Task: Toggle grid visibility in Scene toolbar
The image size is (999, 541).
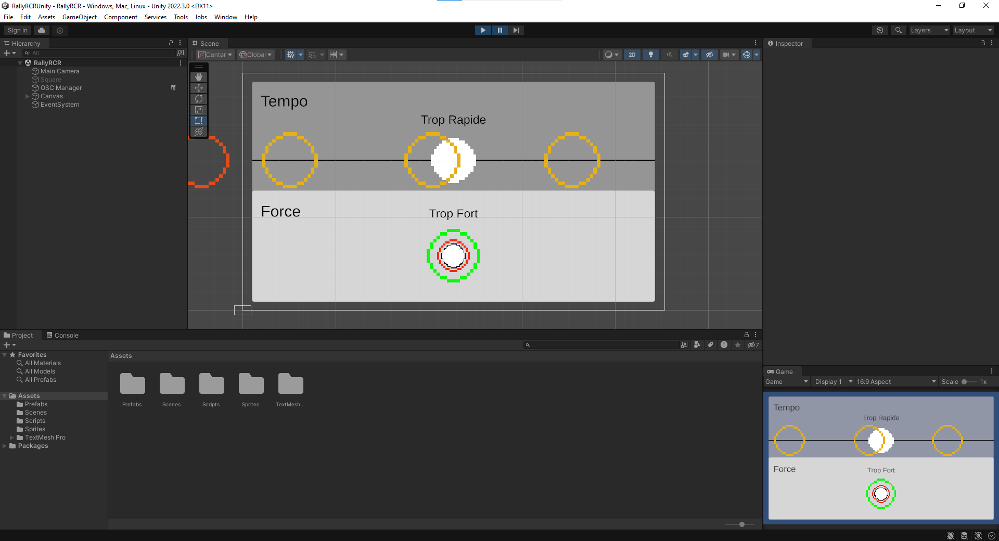Action: 290,55
